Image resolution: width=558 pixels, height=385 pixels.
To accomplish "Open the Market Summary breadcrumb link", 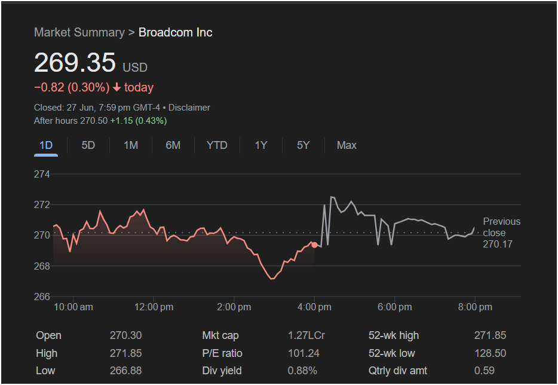I will click(79, 32).
